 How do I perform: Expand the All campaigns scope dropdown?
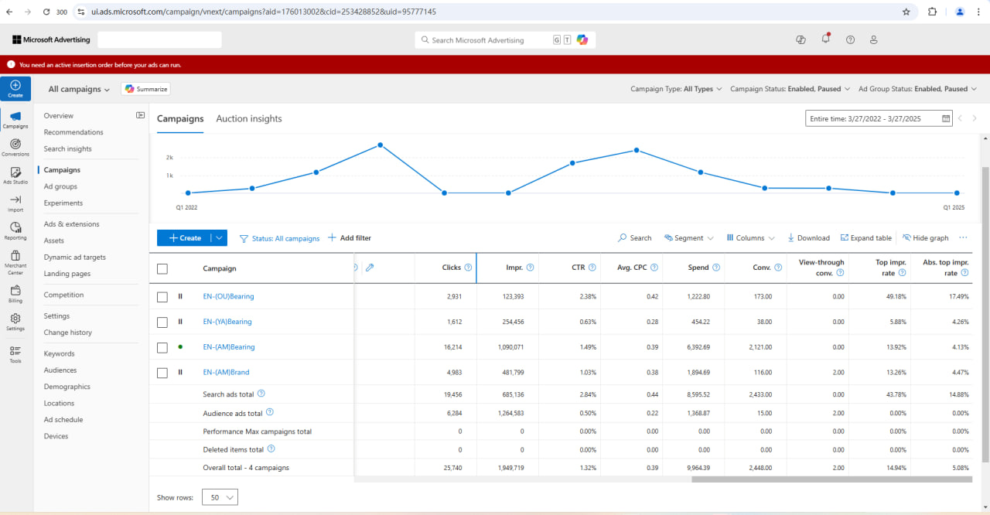(x=79, y=89)
